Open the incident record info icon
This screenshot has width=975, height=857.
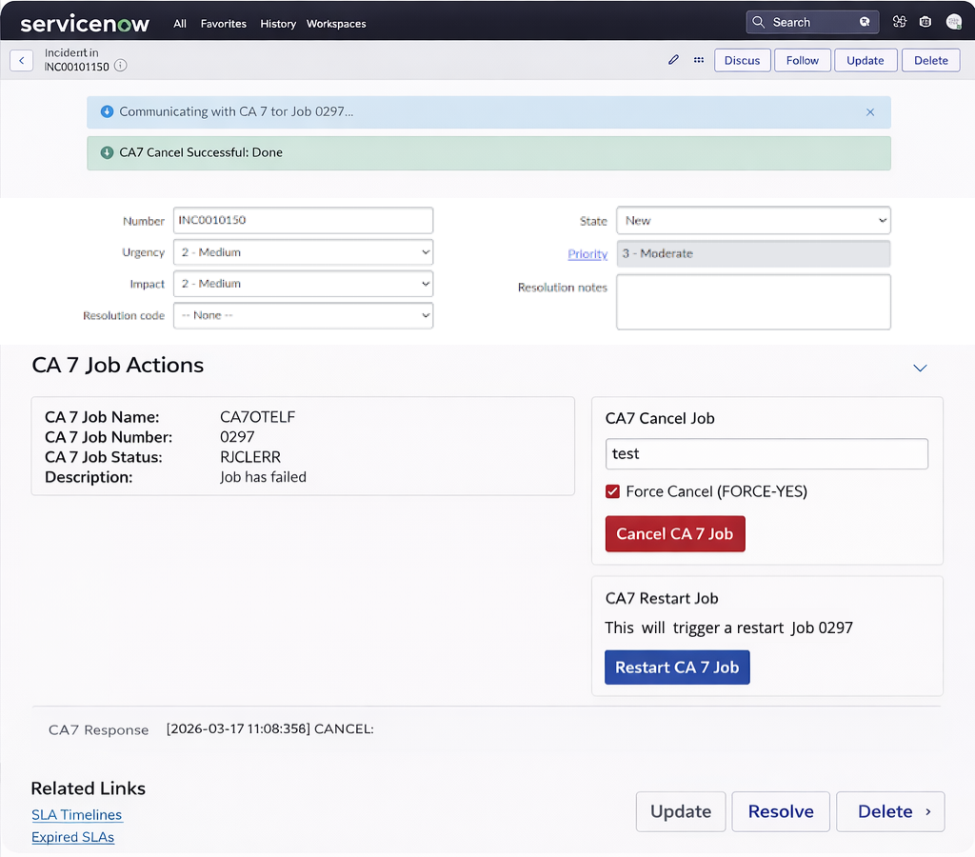(x=121, y=66)
